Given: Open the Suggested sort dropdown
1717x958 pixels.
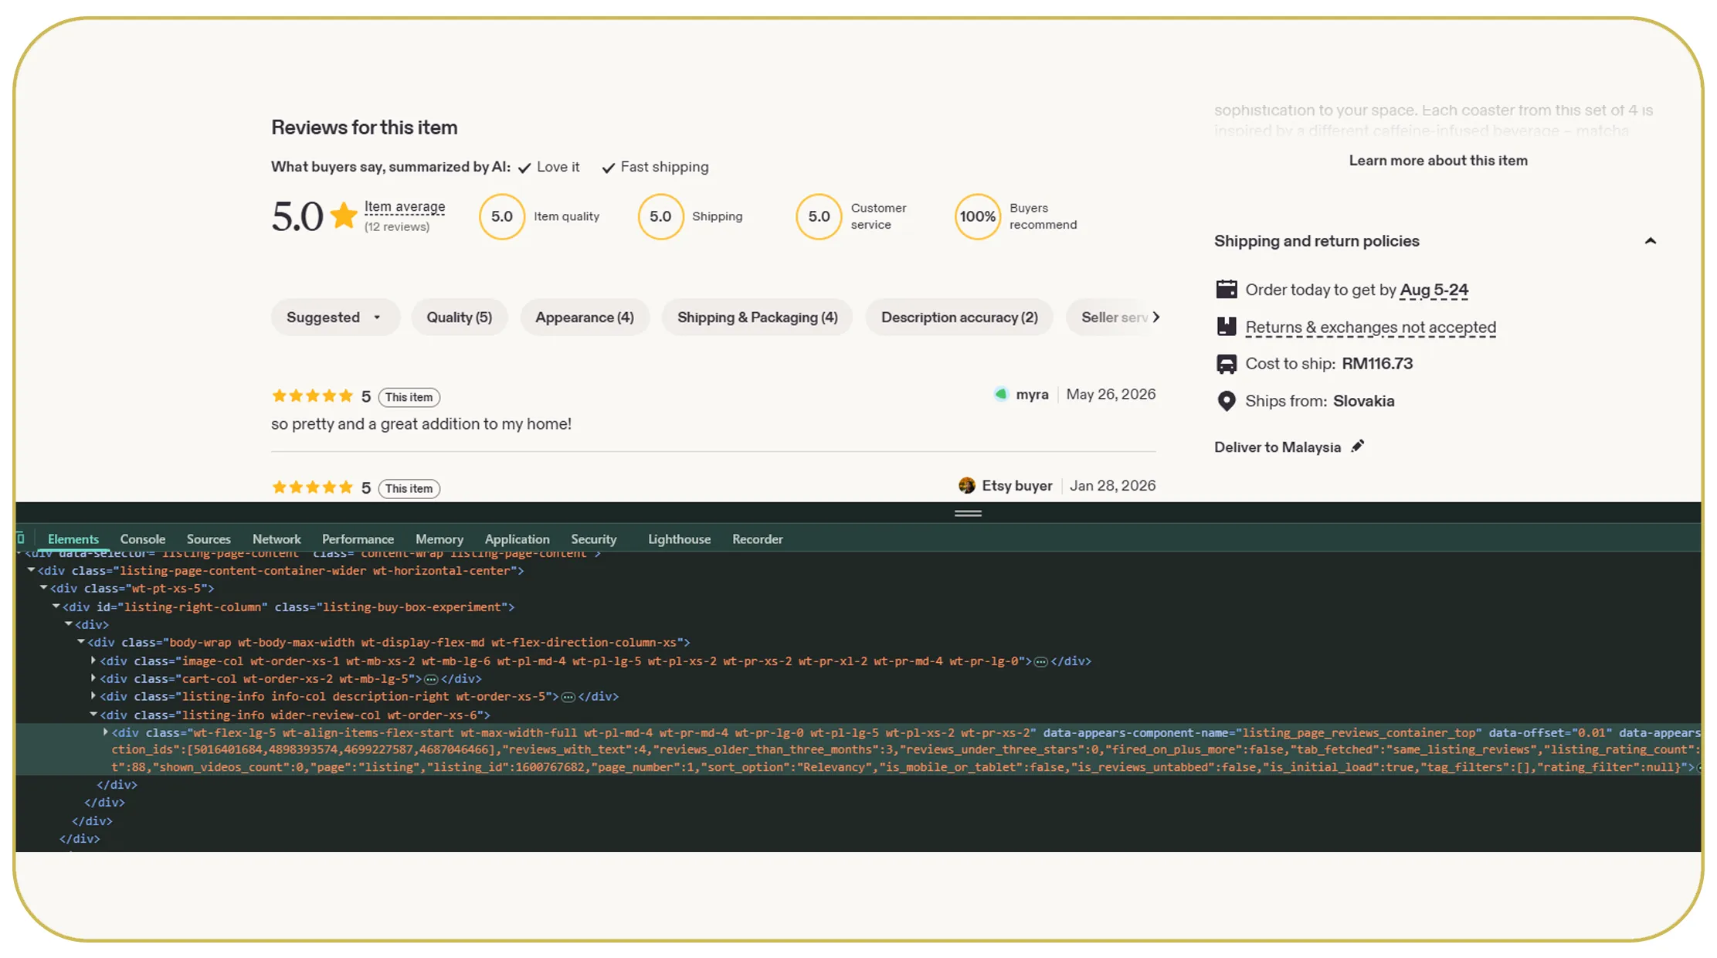Looking at the screenshot, I should point(335,318).
